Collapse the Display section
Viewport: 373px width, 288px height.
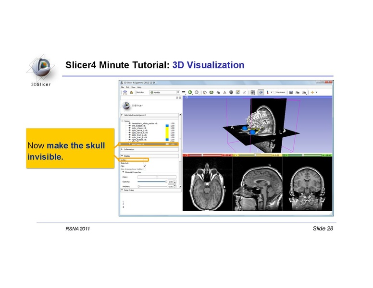coord(149,156)
